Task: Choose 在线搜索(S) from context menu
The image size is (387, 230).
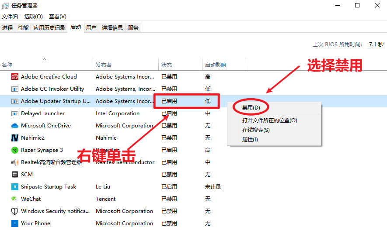Action: pos(256,130)
